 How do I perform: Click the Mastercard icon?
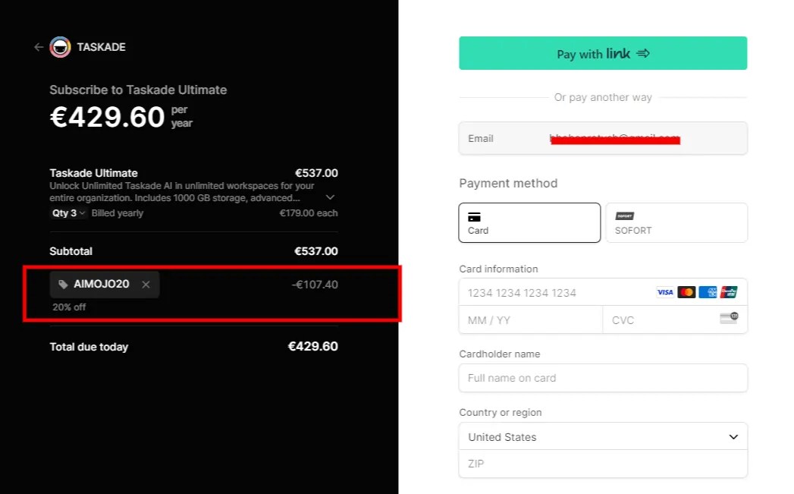(x=686, y=292)
